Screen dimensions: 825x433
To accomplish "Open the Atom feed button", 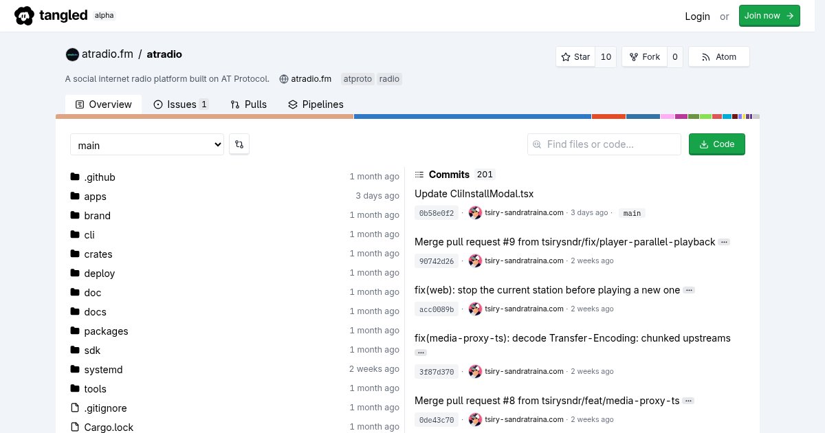I will coord(719,57).
